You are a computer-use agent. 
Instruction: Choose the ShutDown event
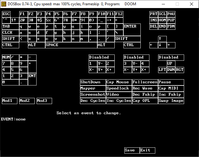point(93,82)
